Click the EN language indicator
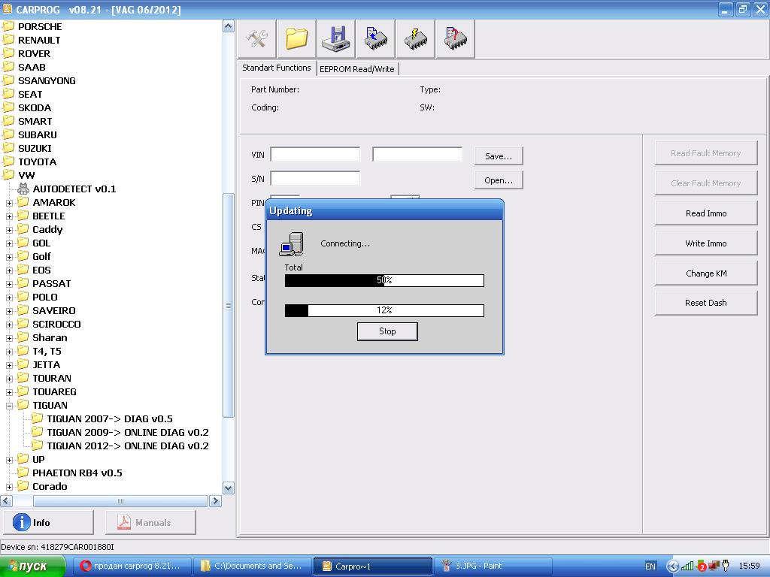 coord(650,566)
